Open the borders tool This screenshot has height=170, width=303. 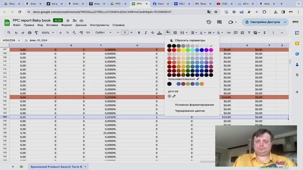[175, 33]
